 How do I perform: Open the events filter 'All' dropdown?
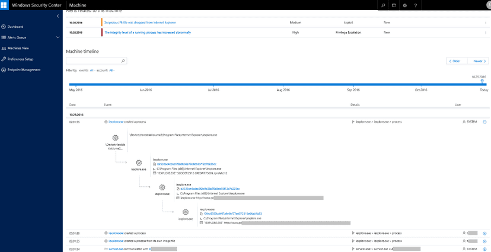[92, 71]
